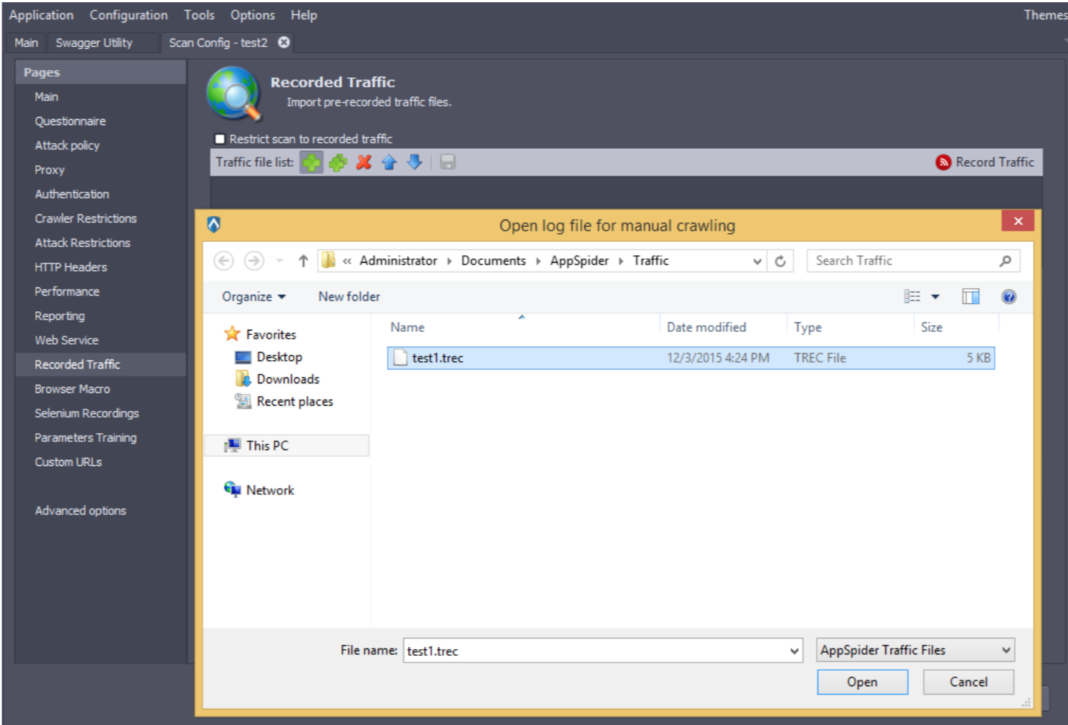Click the search magnifier in Search Traffic box
Viewport: 1068px width, 725px height.
[x=1005, y=261]
